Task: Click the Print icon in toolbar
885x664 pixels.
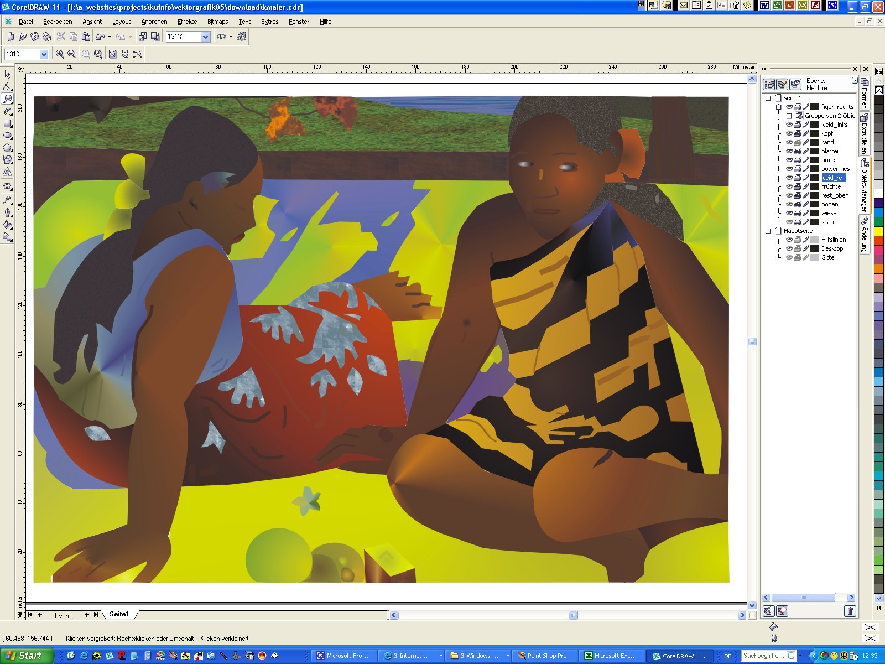Action: (x=46, y=37)
